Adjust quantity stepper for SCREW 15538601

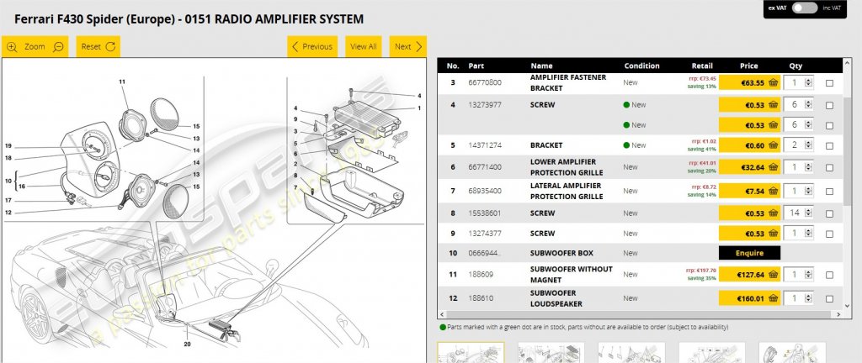(808, 213)
